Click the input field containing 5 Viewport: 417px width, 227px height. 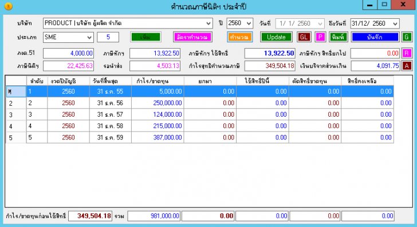coord(108,37)
